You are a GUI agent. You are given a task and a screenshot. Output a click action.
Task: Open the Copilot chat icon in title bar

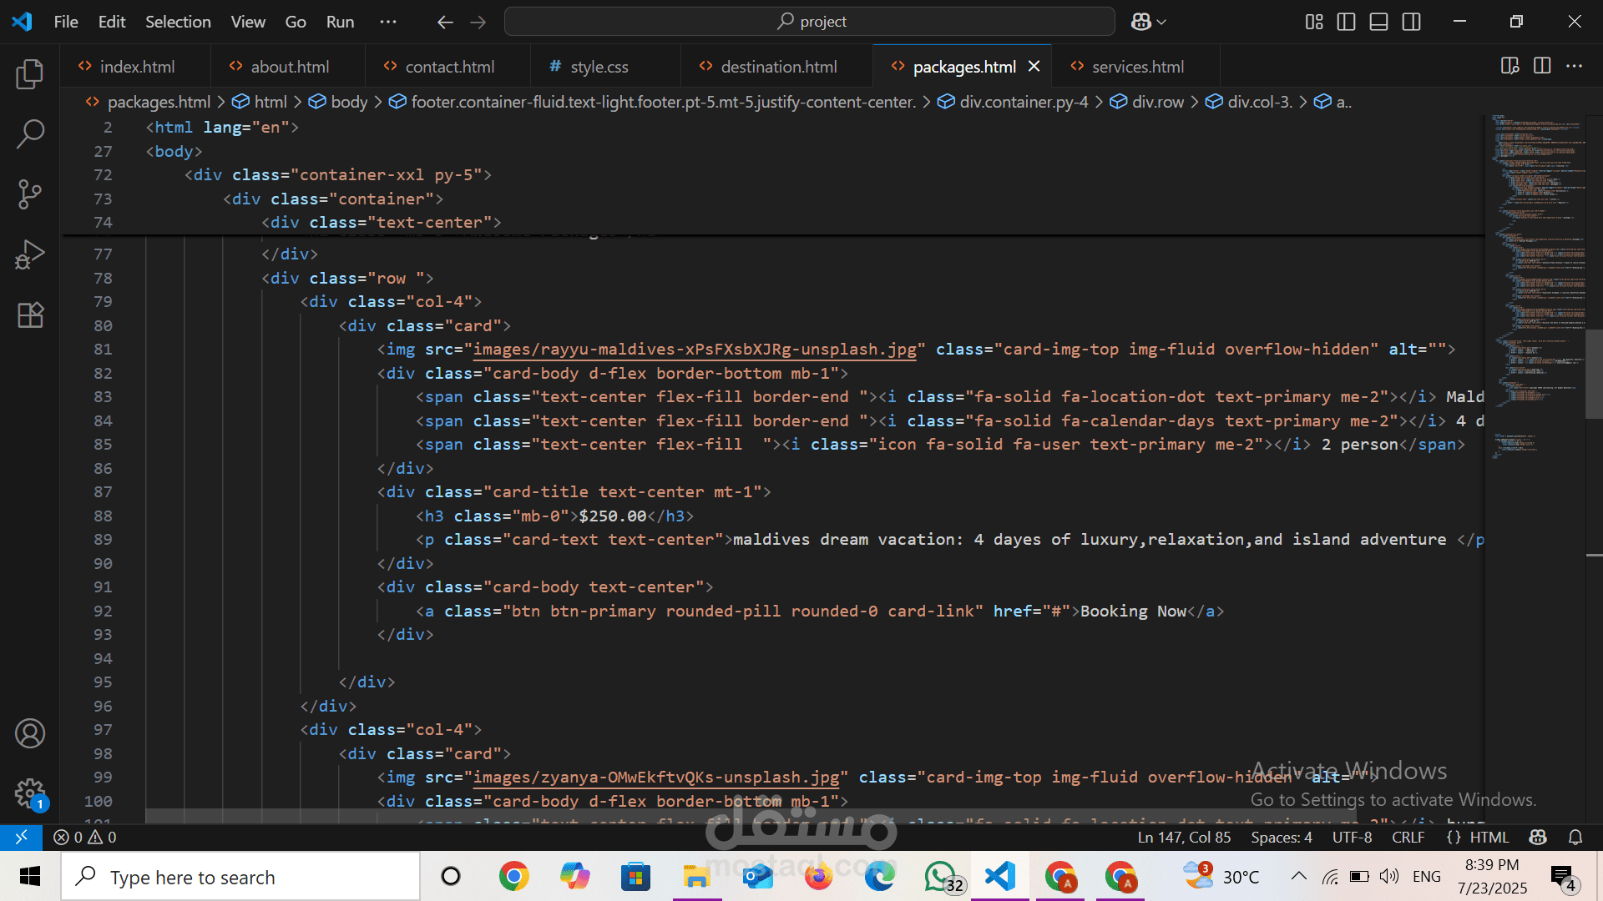point(1140,22)
